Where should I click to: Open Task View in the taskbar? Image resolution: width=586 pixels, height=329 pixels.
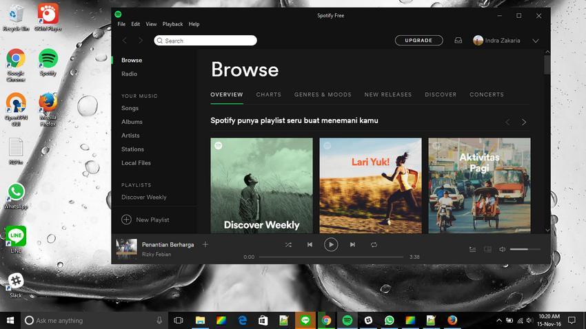click(179, 321)
